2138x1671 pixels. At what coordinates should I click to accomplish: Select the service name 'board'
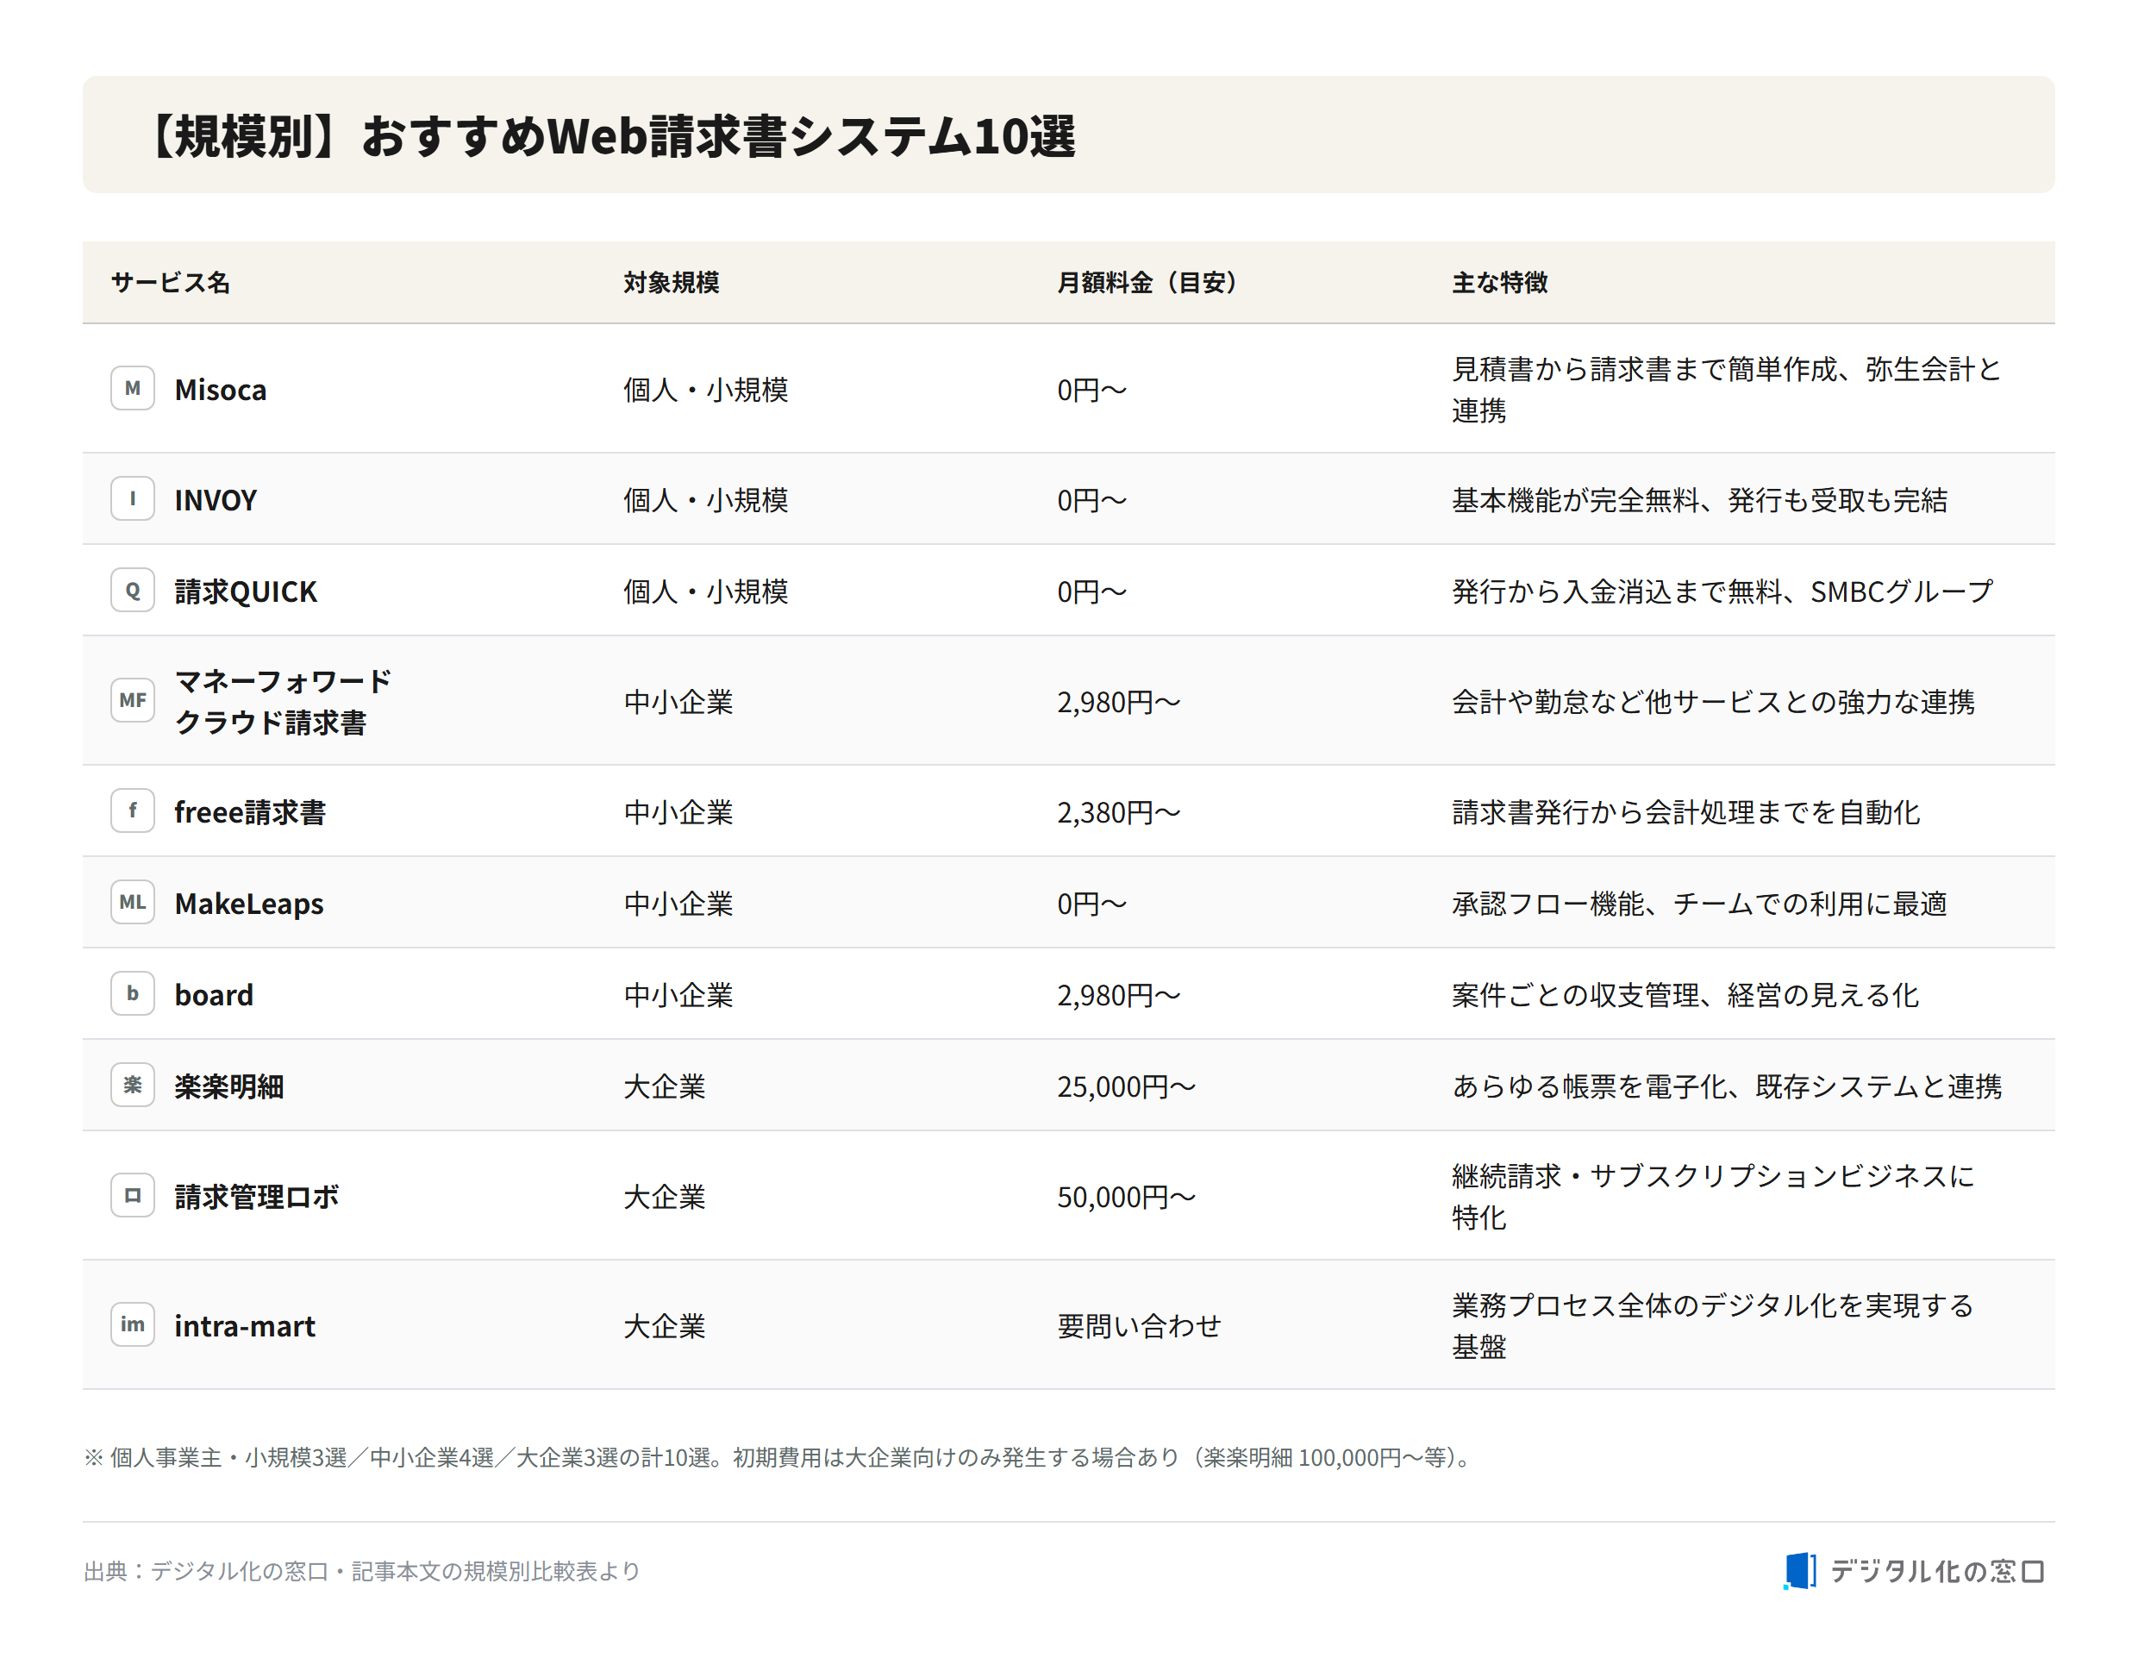[214, 994]
